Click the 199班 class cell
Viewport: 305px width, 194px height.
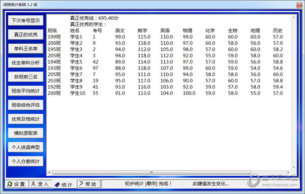pos(54,37)
